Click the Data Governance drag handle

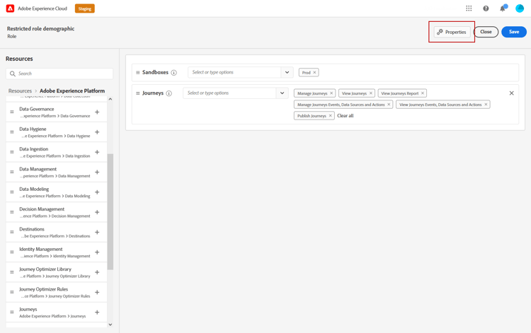click(12, 112)
